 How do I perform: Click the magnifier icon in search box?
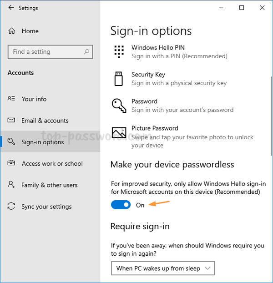point(86,52)
